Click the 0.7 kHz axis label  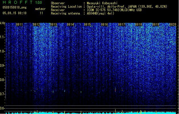click(2, 94)
